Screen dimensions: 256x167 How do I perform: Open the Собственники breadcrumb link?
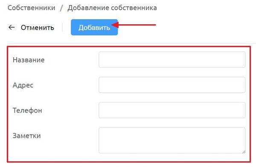tap(32, 8)
